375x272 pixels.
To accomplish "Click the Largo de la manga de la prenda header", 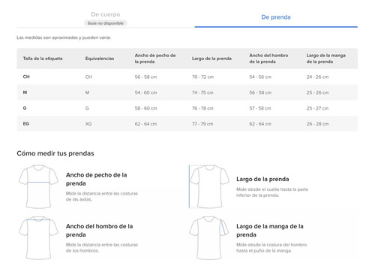I will click(326, 59).
